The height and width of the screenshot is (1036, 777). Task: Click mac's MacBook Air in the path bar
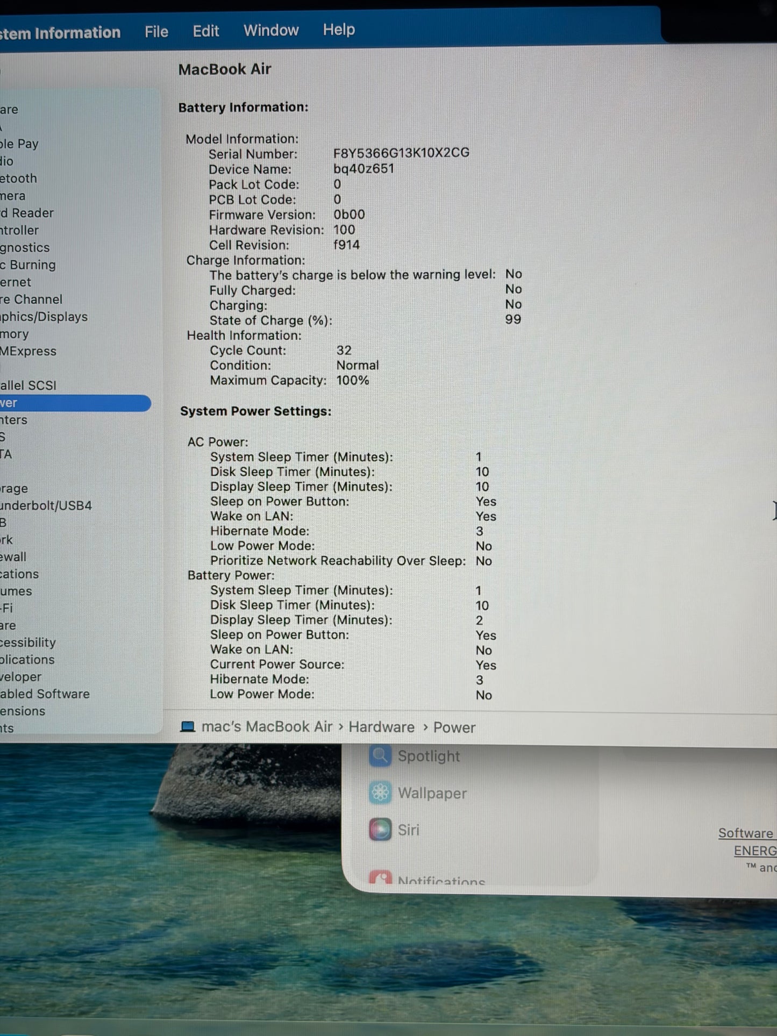coord(267,727)
